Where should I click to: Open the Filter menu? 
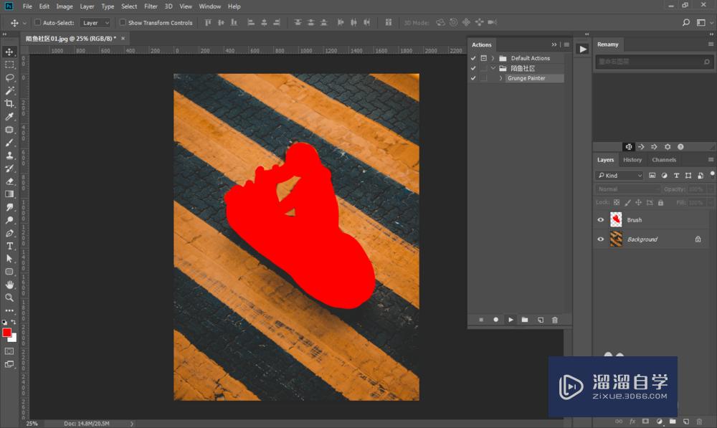coord(151,6)
